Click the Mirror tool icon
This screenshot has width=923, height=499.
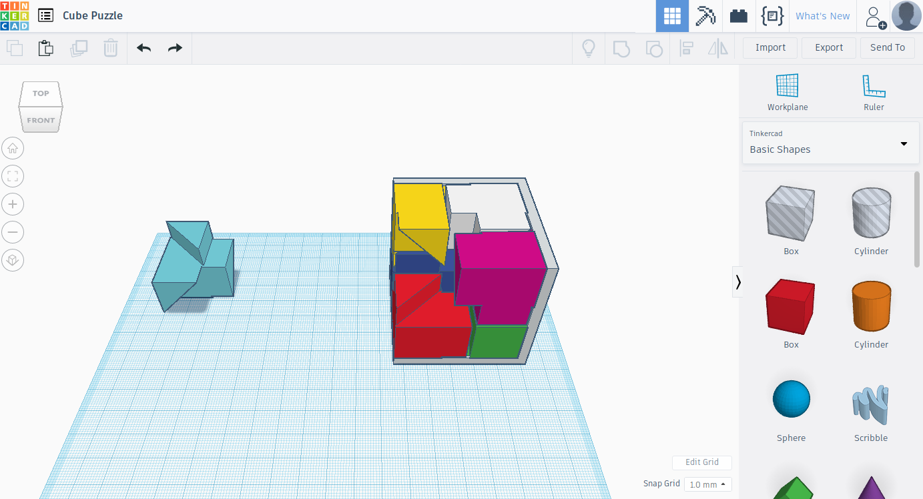(x=718, y=48)
